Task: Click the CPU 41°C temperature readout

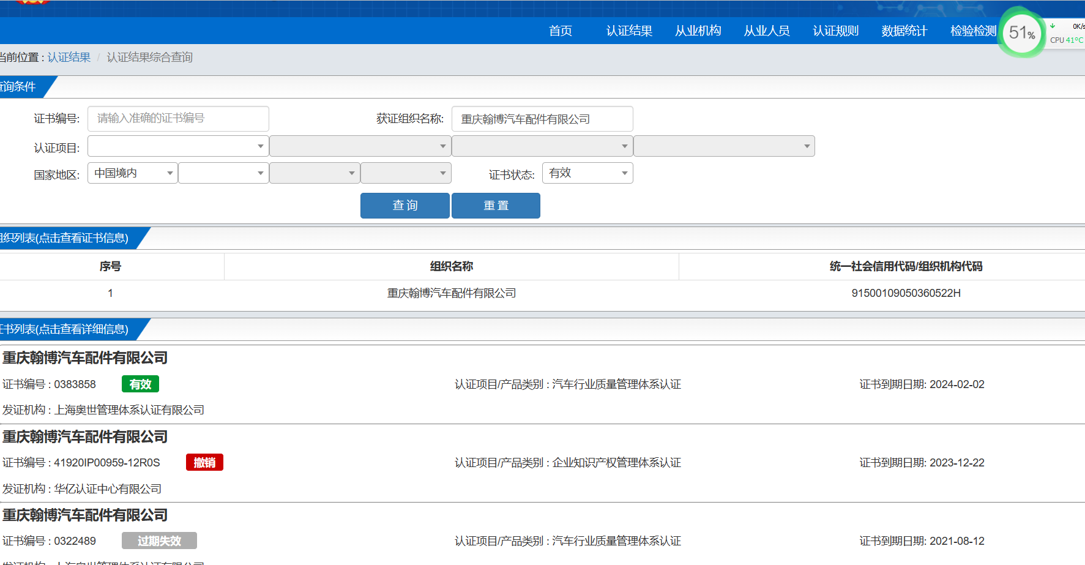Action: pyautogui.click(x=1067, y=40)
